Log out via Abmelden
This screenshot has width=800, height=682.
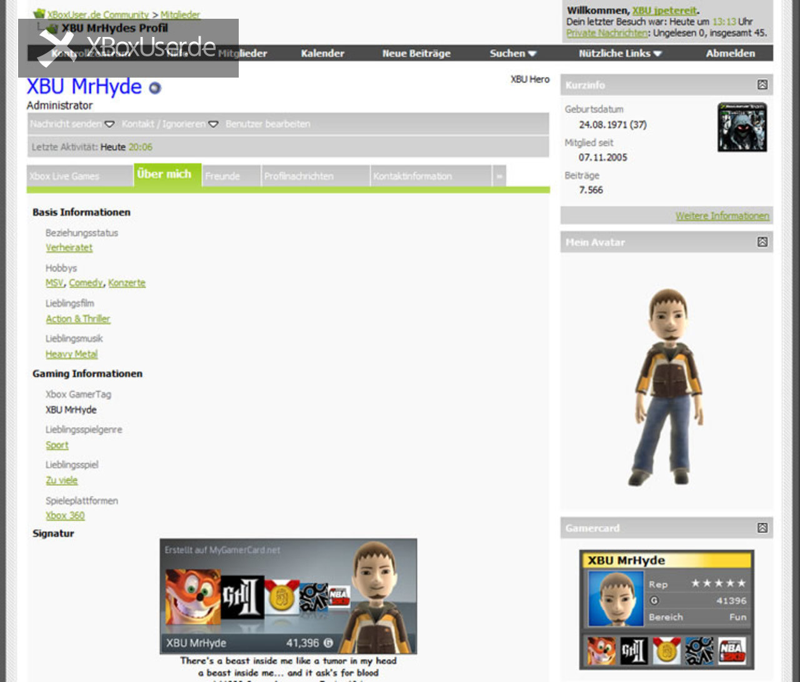click(731, 53)
